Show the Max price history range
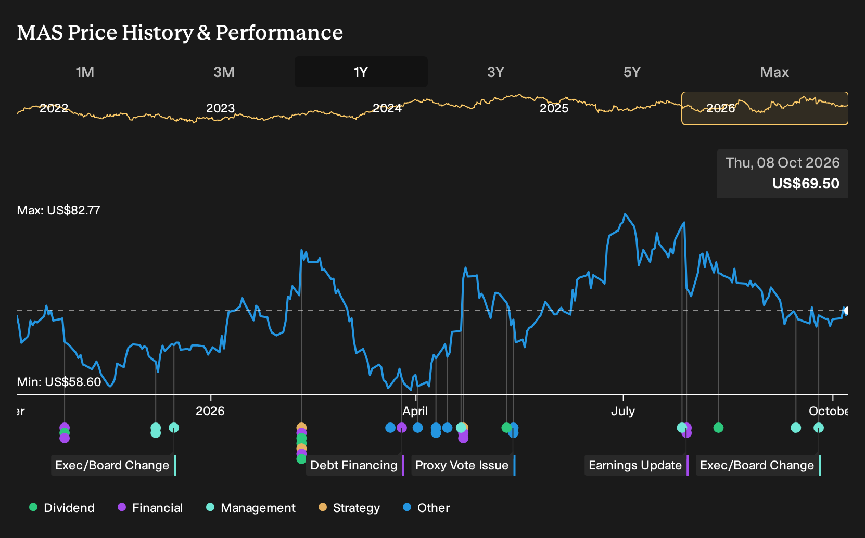This screenshot has width=865, height=538. pyautogui.click(x=774, y=72)
